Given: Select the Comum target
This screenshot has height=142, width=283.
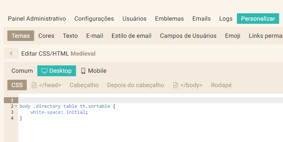Looking at the screenshot, I should (x=22, y=71).
